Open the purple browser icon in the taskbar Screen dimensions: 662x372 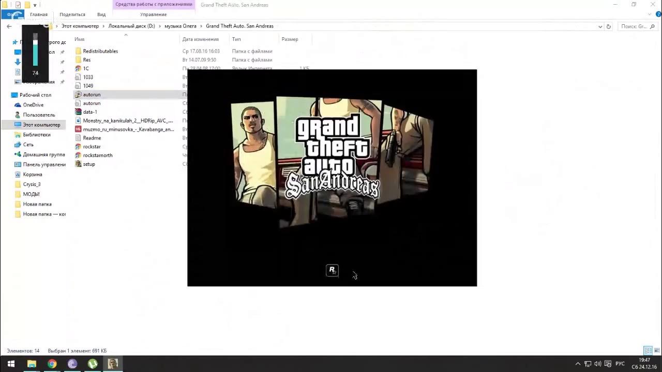(72, 364)
